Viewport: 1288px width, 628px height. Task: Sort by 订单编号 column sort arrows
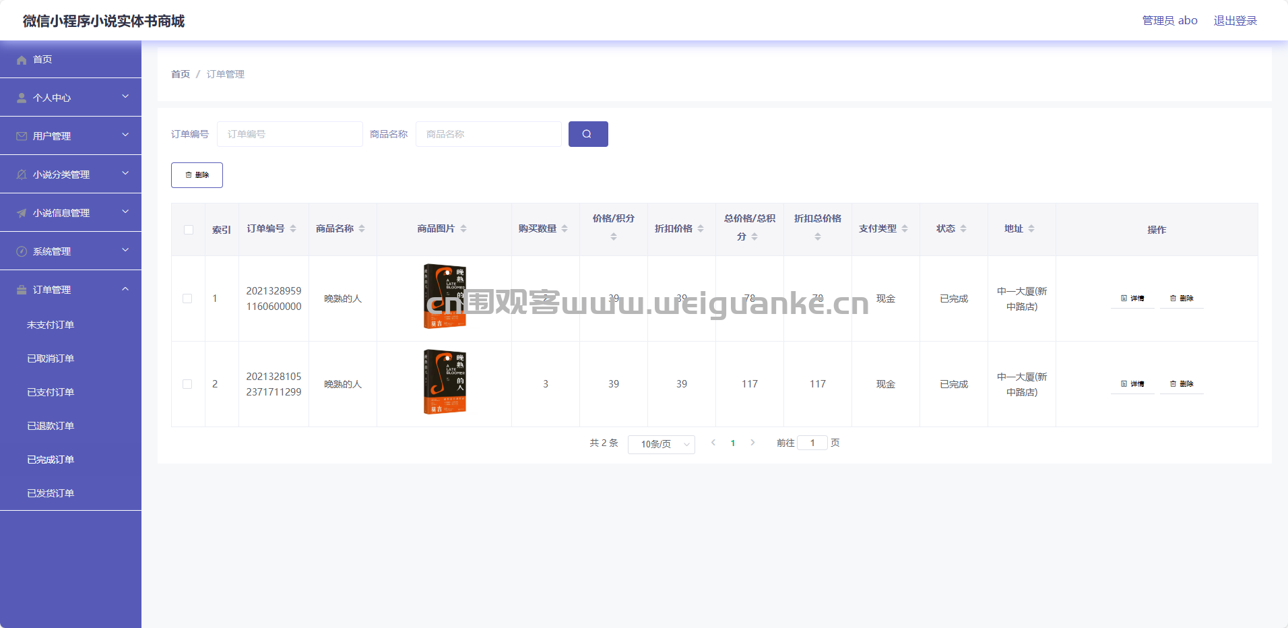(x=293, y=229)
